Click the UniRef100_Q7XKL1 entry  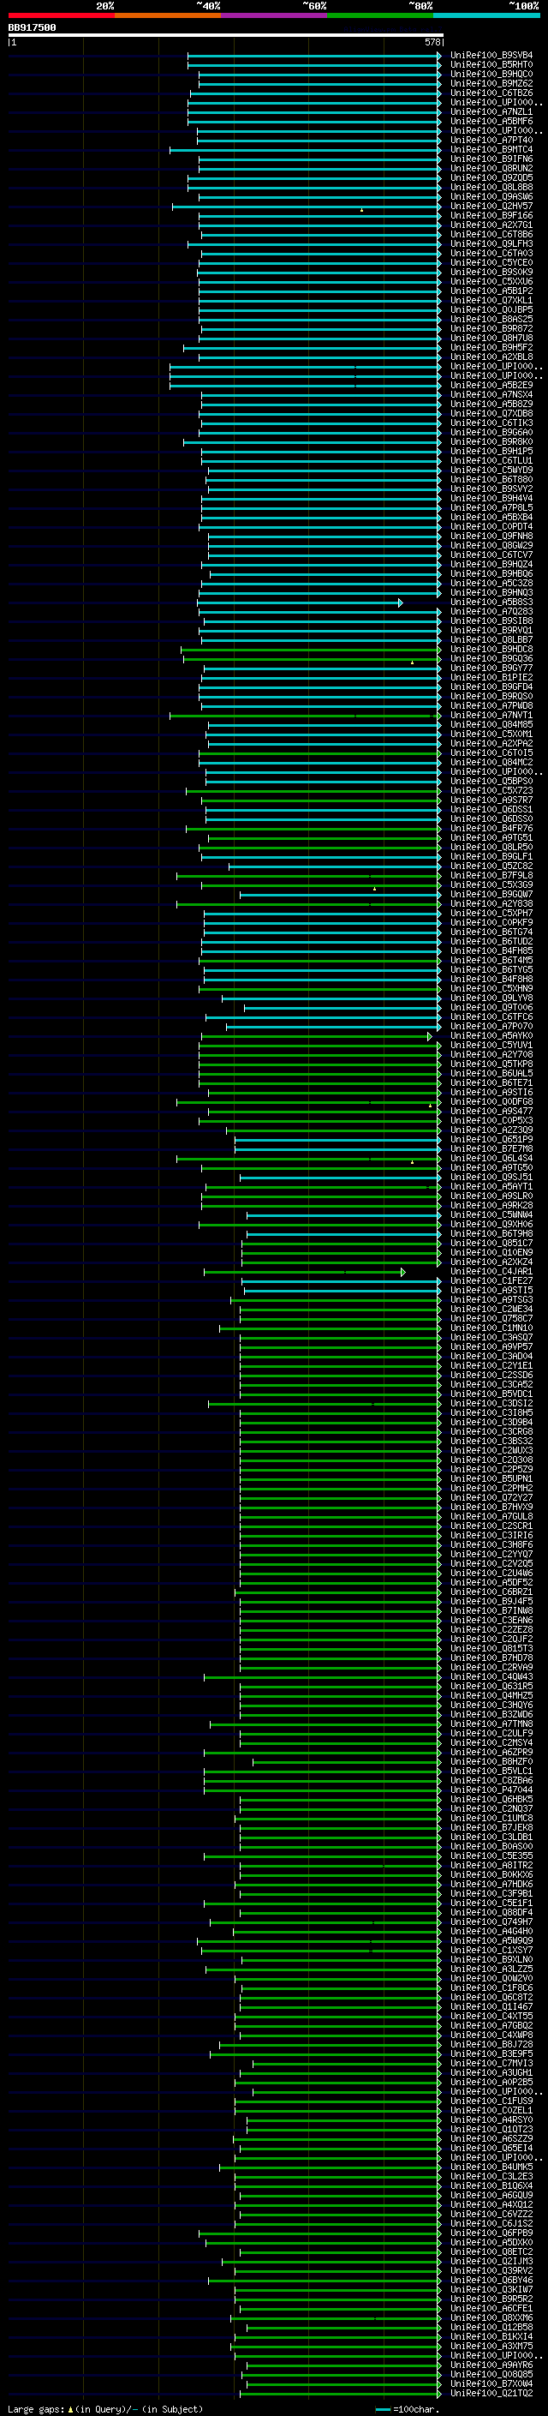tap(491, 300)
